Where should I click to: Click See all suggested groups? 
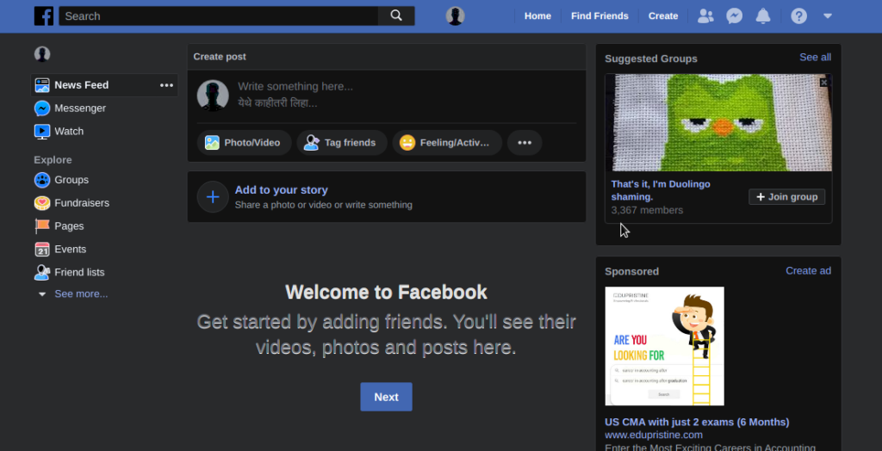[815, 58]
